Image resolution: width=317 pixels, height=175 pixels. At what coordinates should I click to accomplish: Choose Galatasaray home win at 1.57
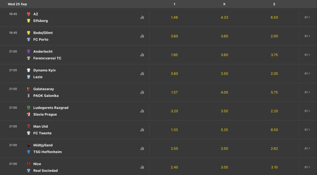pos(174,92)
